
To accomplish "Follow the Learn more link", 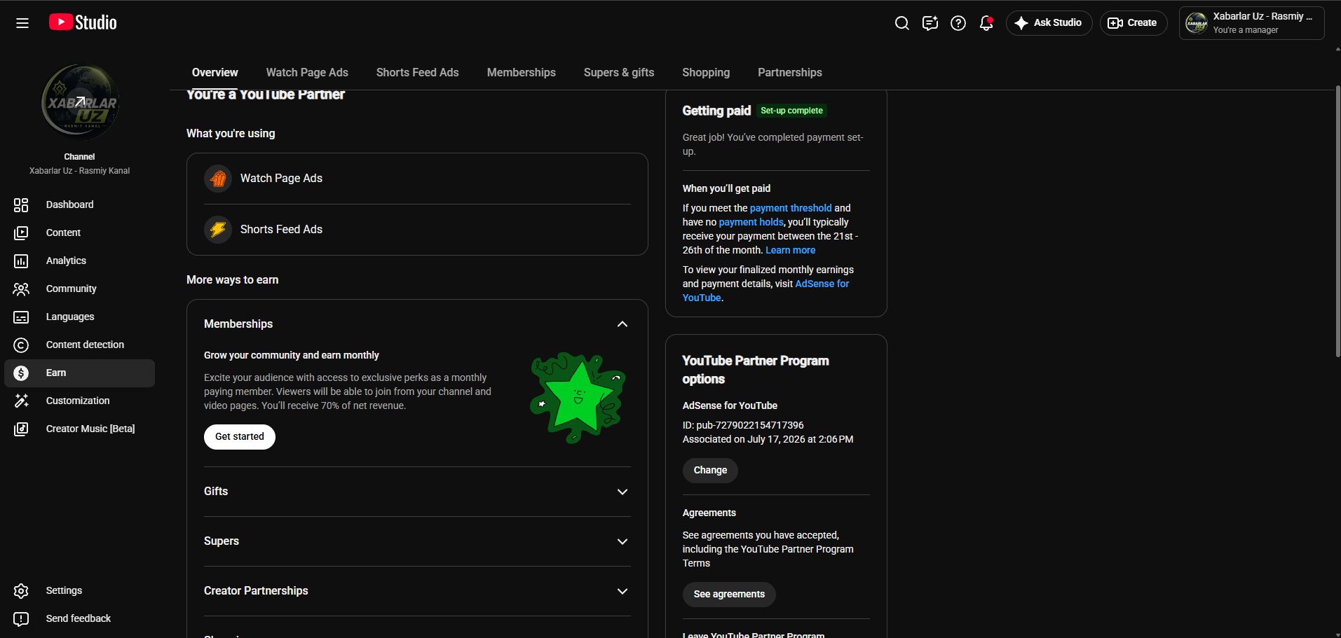I will (791, 250).
